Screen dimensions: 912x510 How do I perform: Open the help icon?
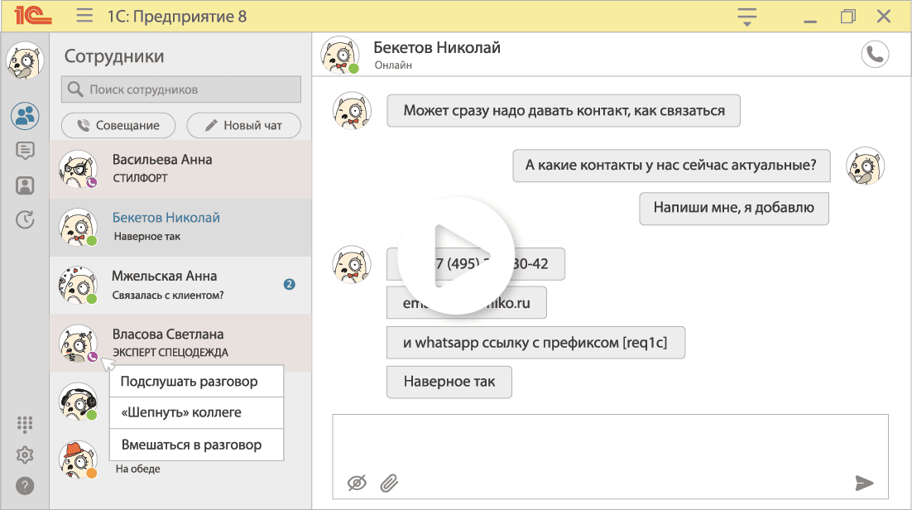(25, 484)
